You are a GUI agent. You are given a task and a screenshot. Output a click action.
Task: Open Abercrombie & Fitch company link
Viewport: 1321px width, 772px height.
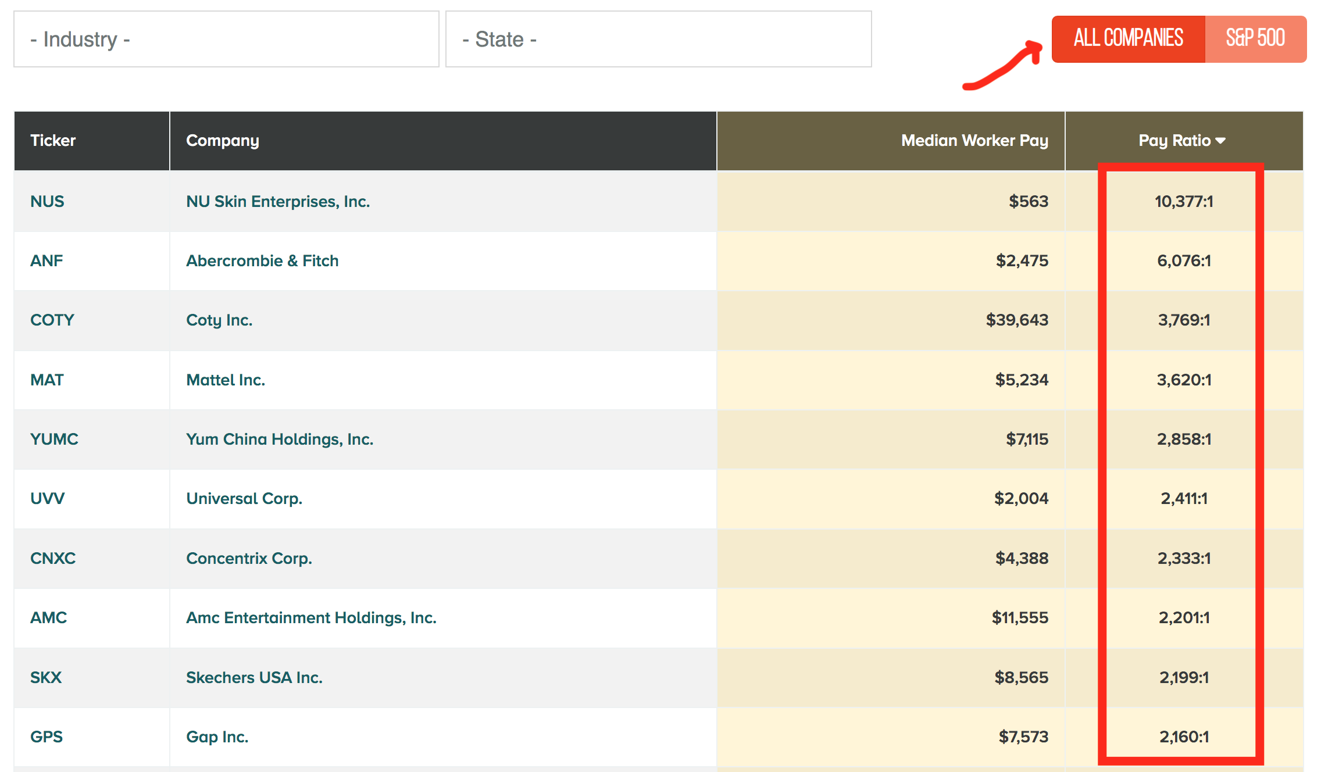point(262,260)
